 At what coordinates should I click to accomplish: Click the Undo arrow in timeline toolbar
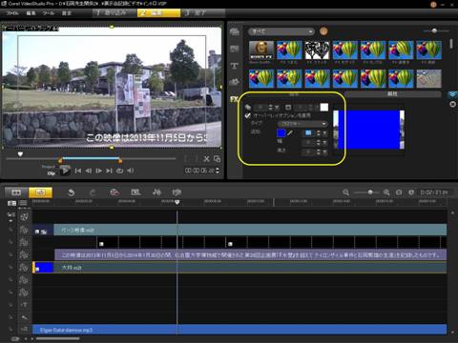coord(72,192)
